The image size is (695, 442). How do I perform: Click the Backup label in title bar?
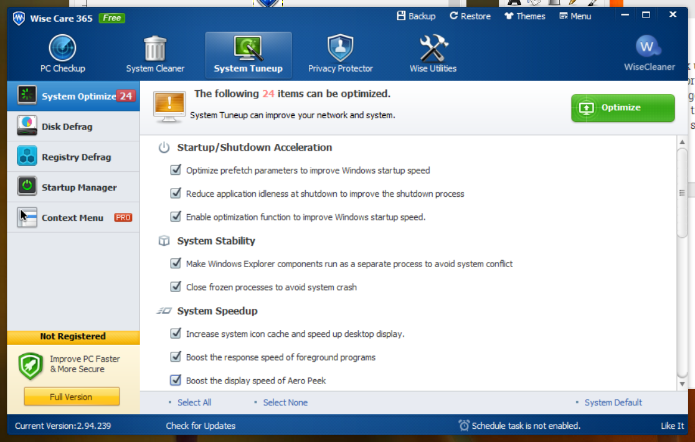(422, 16)
